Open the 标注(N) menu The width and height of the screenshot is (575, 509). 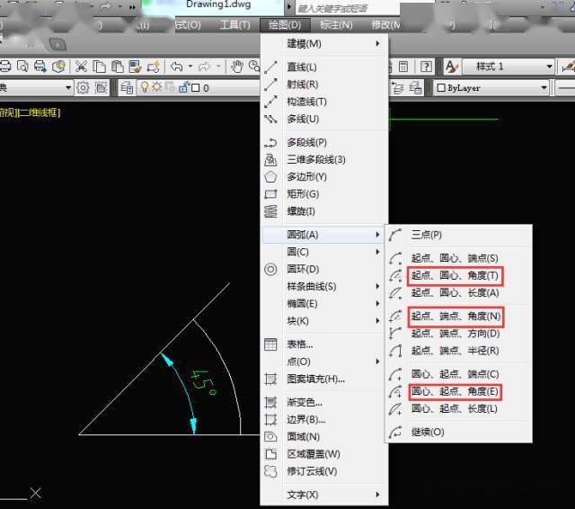(x=336, y=25)
